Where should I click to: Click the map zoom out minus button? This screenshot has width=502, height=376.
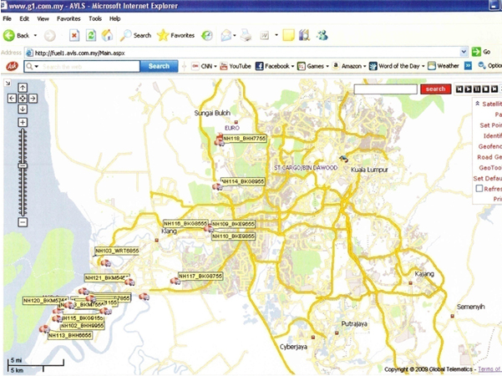[x=23, y=222]
